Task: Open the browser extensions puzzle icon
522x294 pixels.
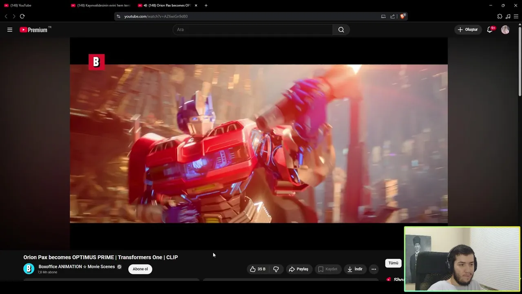Action: click(x=500, y=16)
